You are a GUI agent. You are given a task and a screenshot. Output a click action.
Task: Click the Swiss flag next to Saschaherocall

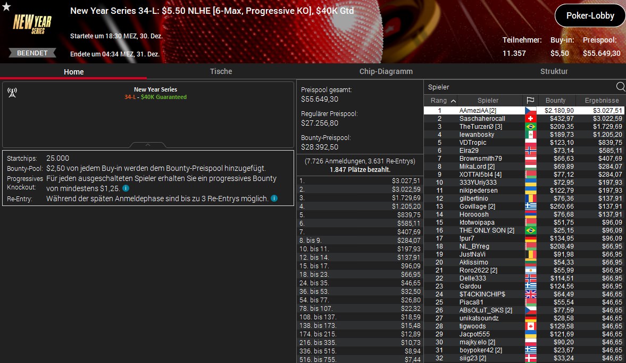pyautogui.click(x=531, y=119)
